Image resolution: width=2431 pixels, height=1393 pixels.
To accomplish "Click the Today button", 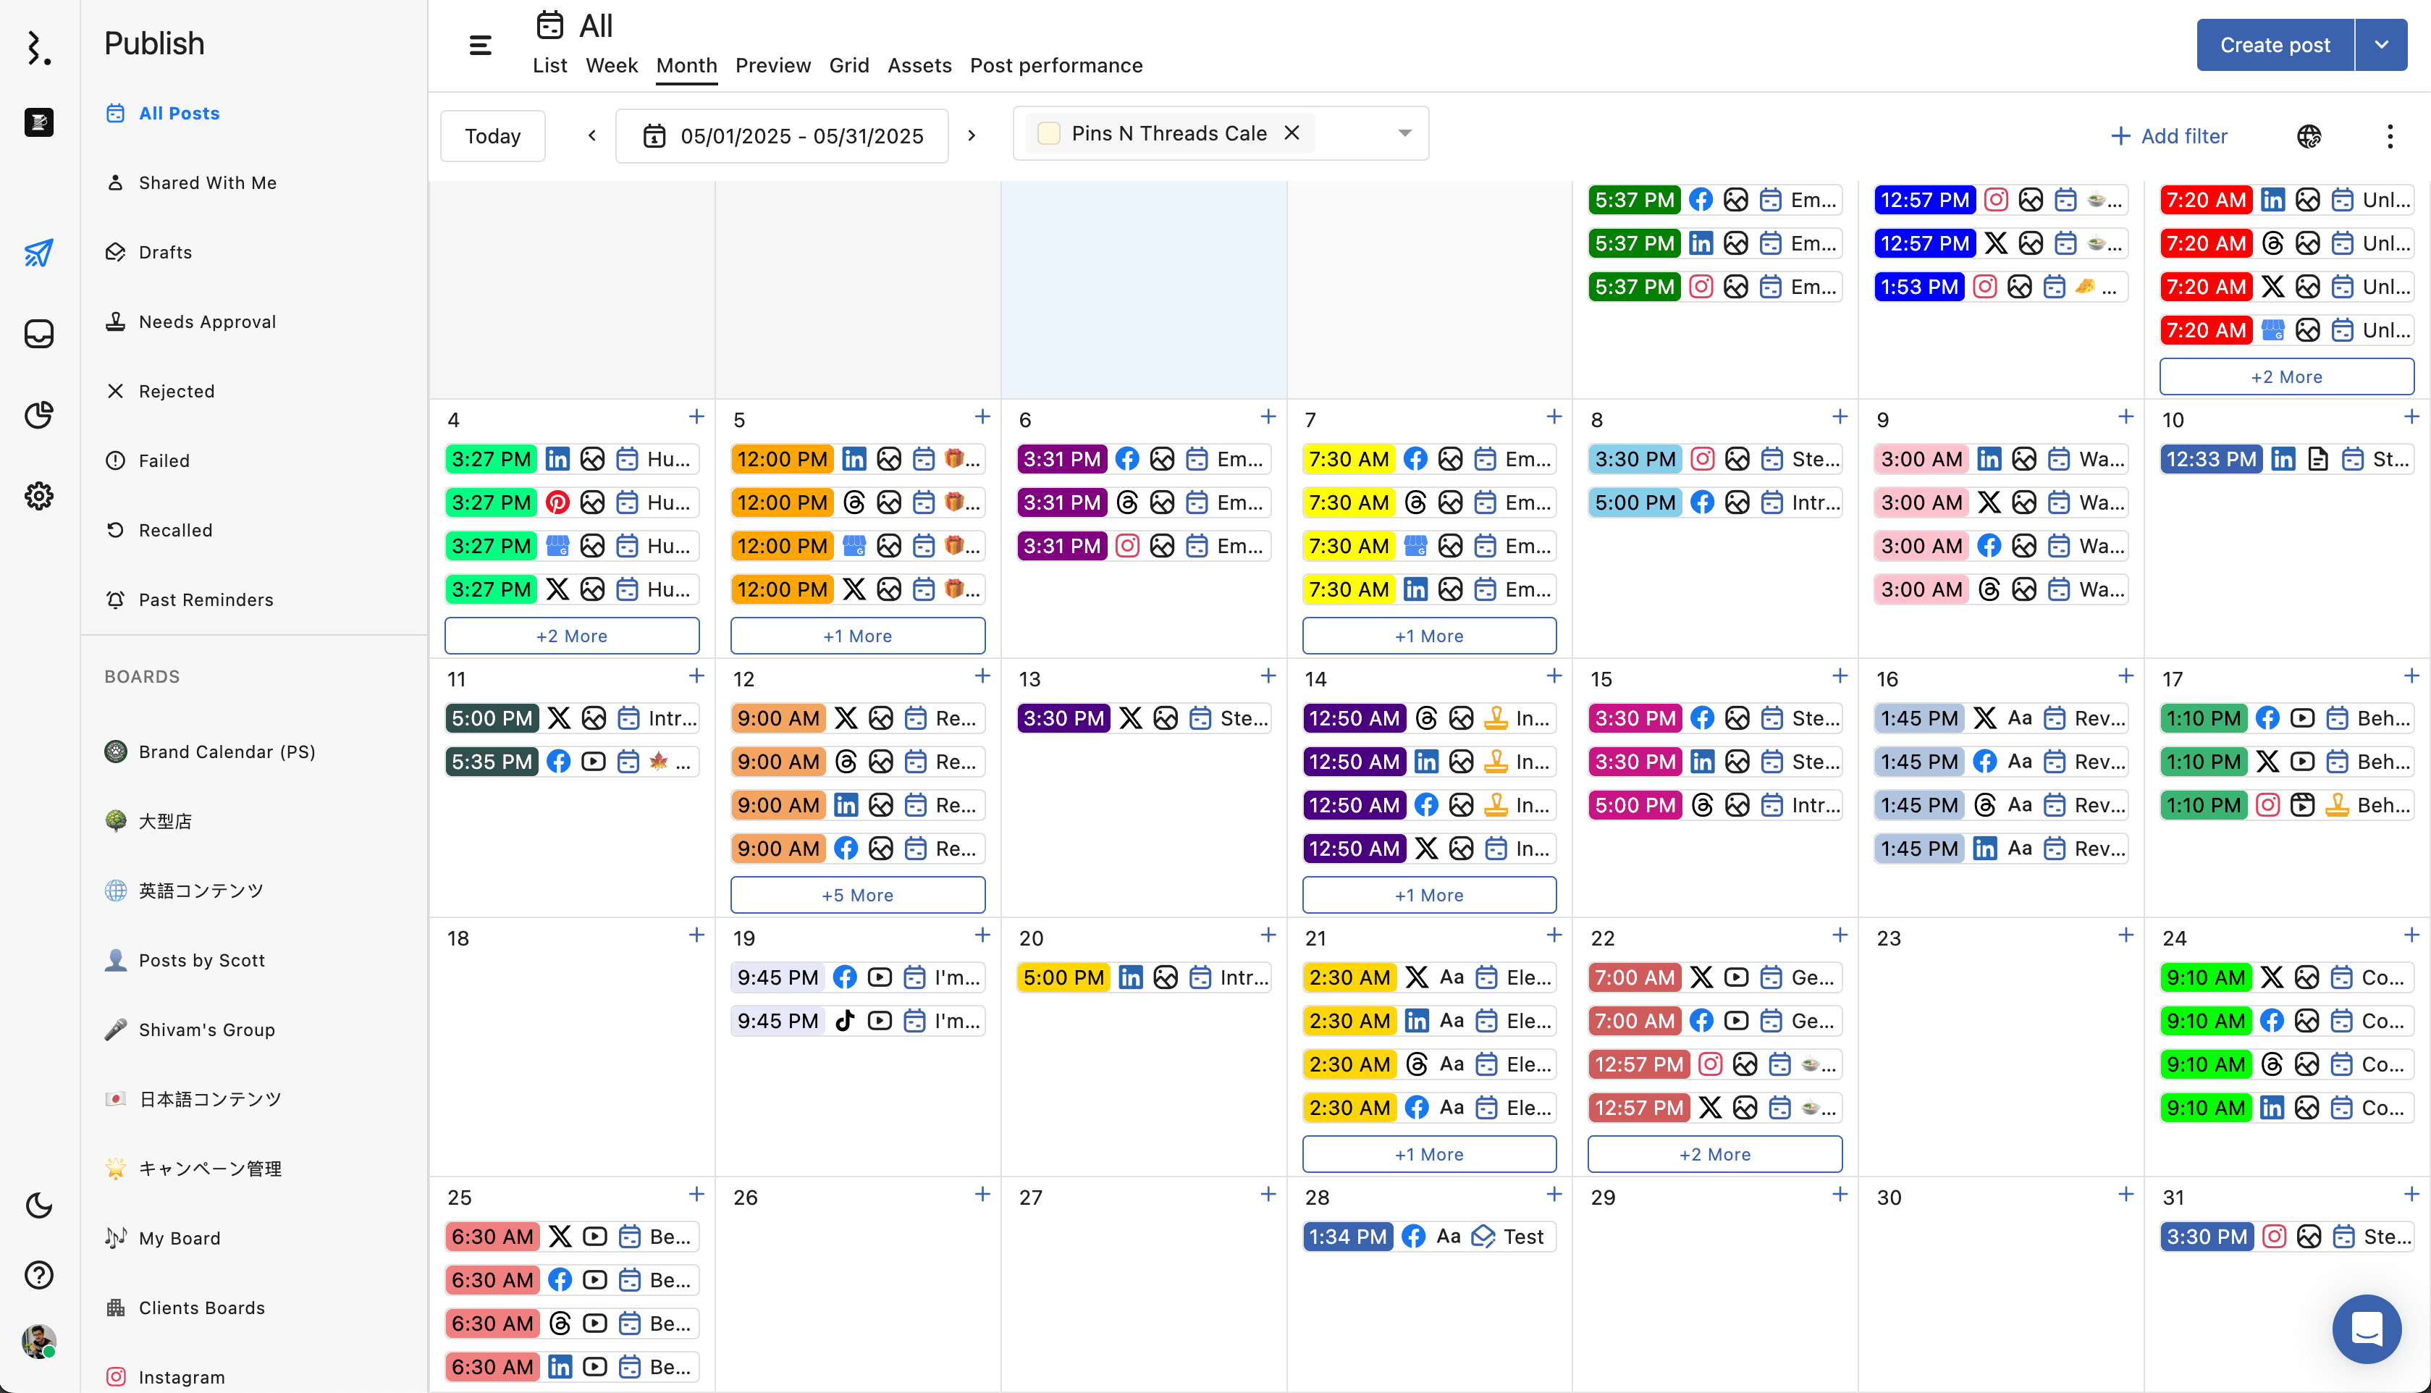I will pyautogui.click(x=492, y=136).
